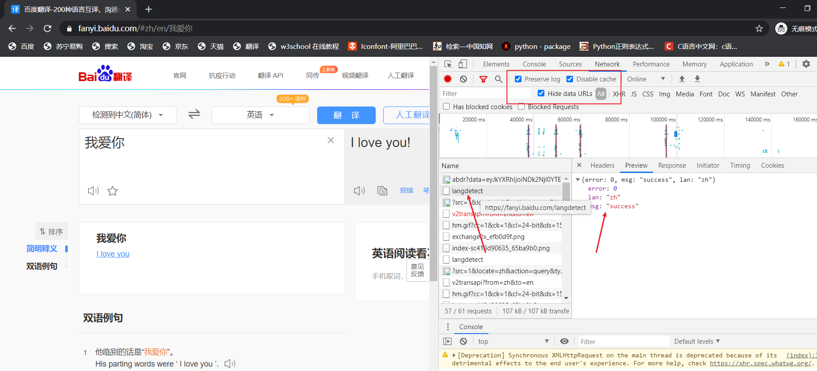Click the 报错 report error link
The image size is (817, 371).
[x=406, y=191]
